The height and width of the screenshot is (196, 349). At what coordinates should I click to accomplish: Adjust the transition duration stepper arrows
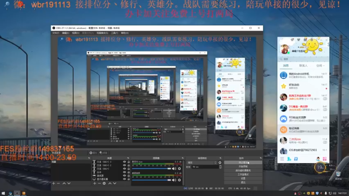(220, 167)
